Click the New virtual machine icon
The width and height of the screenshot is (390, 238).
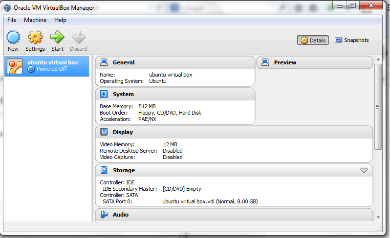pyautogui.click(x=13, y=37)
